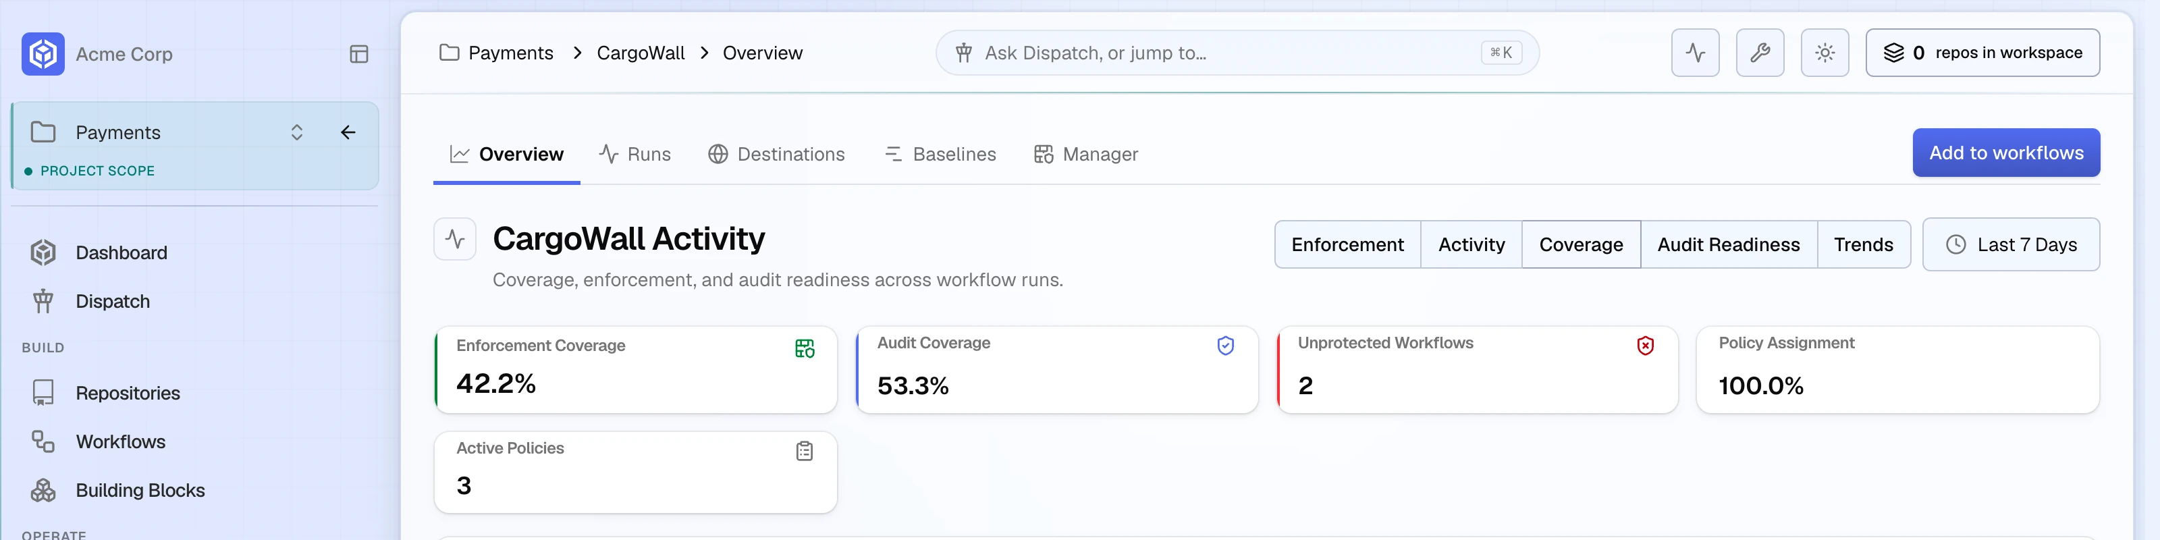The height and width of the screenshot is (540, 2160).
Task: Click the Enforcement Coverage 42.2% value
Action: [x=495, y=383]
